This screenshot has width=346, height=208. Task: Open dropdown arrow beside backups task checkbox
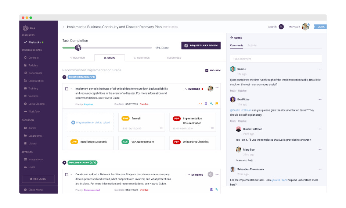(71, 89)
